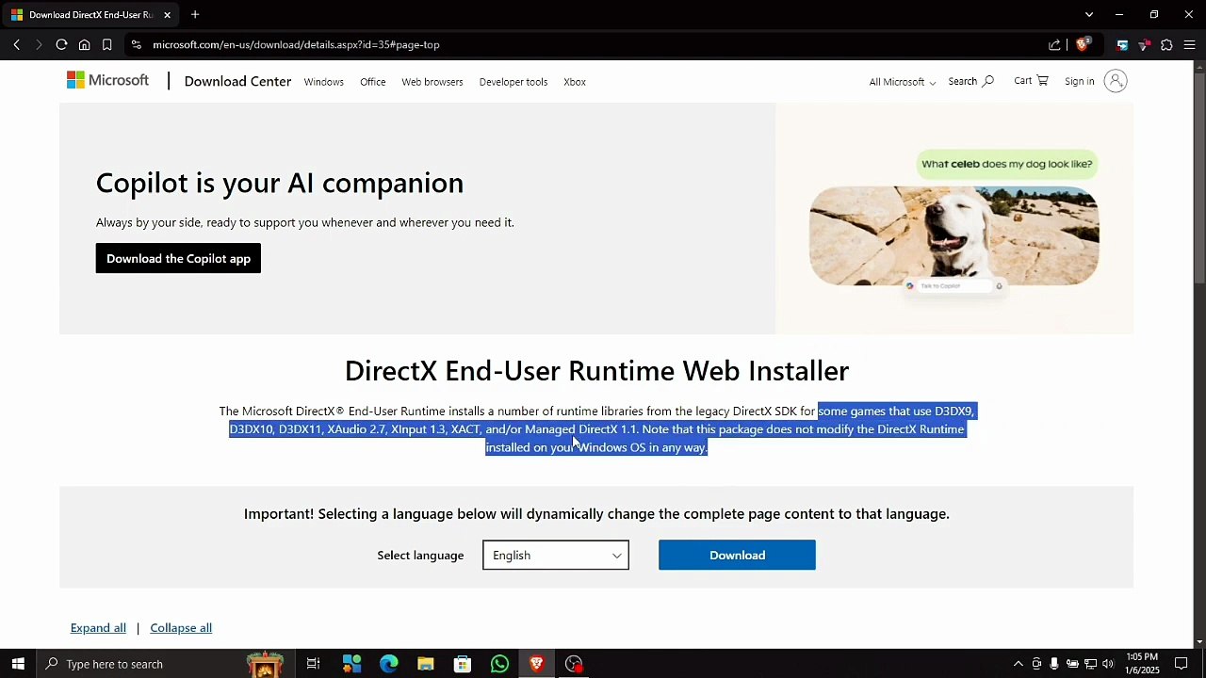Close the Download DirectX End-User tab
The width and height of the screenshot is (1206, 678).
click(x=167, y=14)
